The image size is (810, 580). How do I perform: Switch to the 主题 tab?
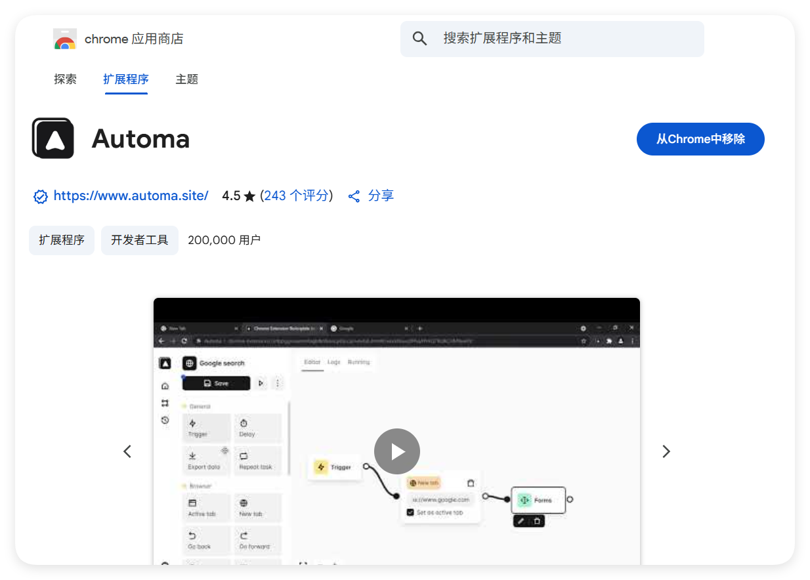click(x=186, y=79)
